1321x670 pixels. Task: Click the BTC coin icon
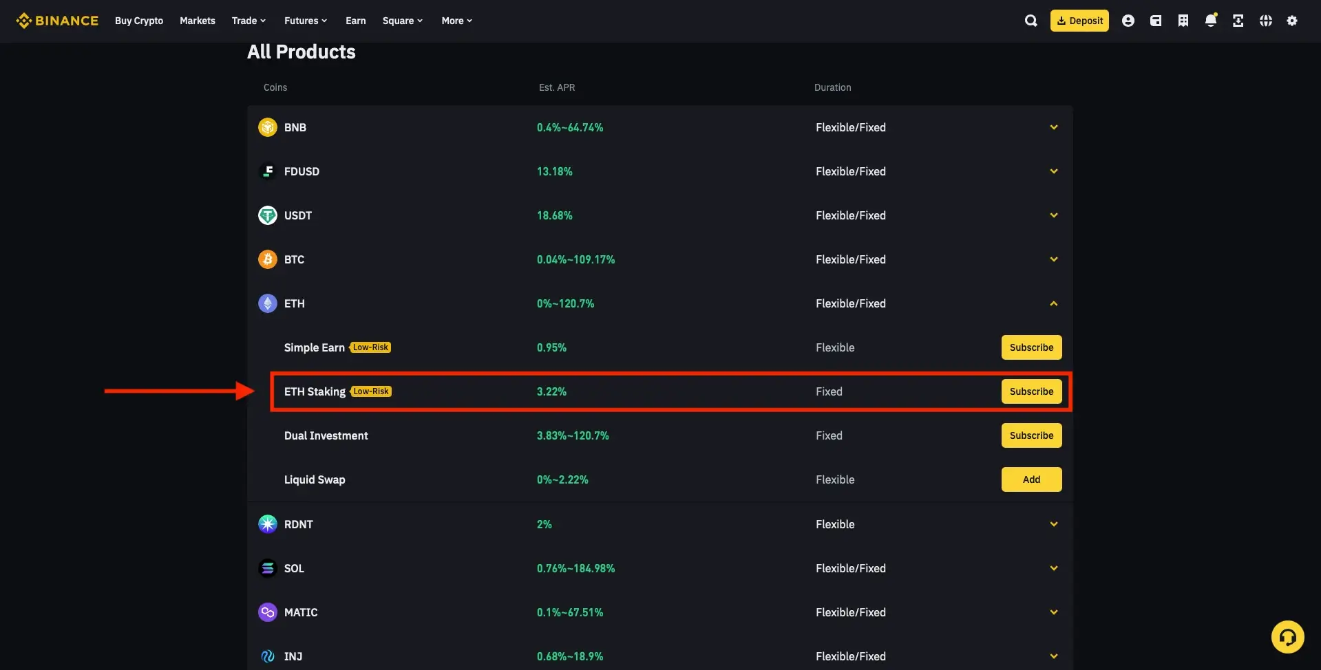coord(268,259)
